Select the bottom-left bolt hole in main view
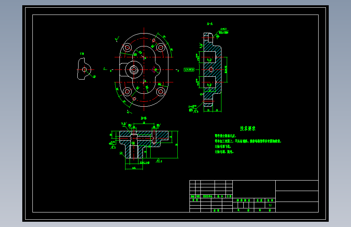Screen dimensions: 351x227 coord(128,92)
